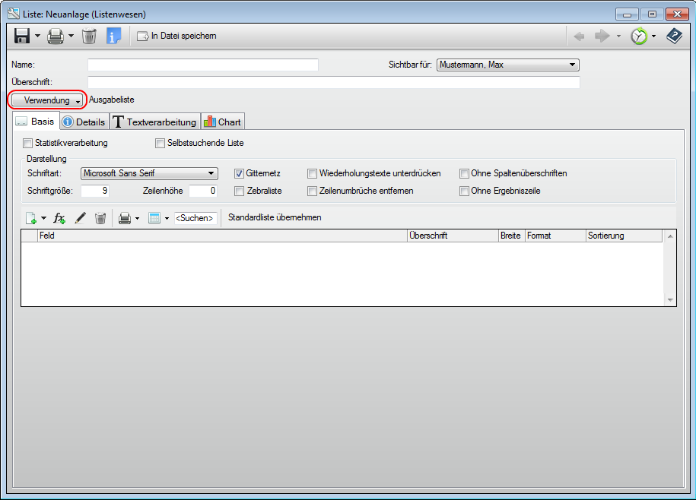Click into the Name input field
Image resolution: width=696 pixels, height=500 pixels.
[x=202, y=65]
